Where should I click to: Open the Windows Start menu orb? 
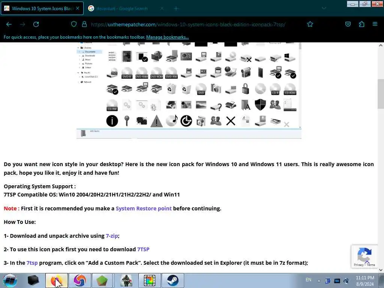(10, 280)
